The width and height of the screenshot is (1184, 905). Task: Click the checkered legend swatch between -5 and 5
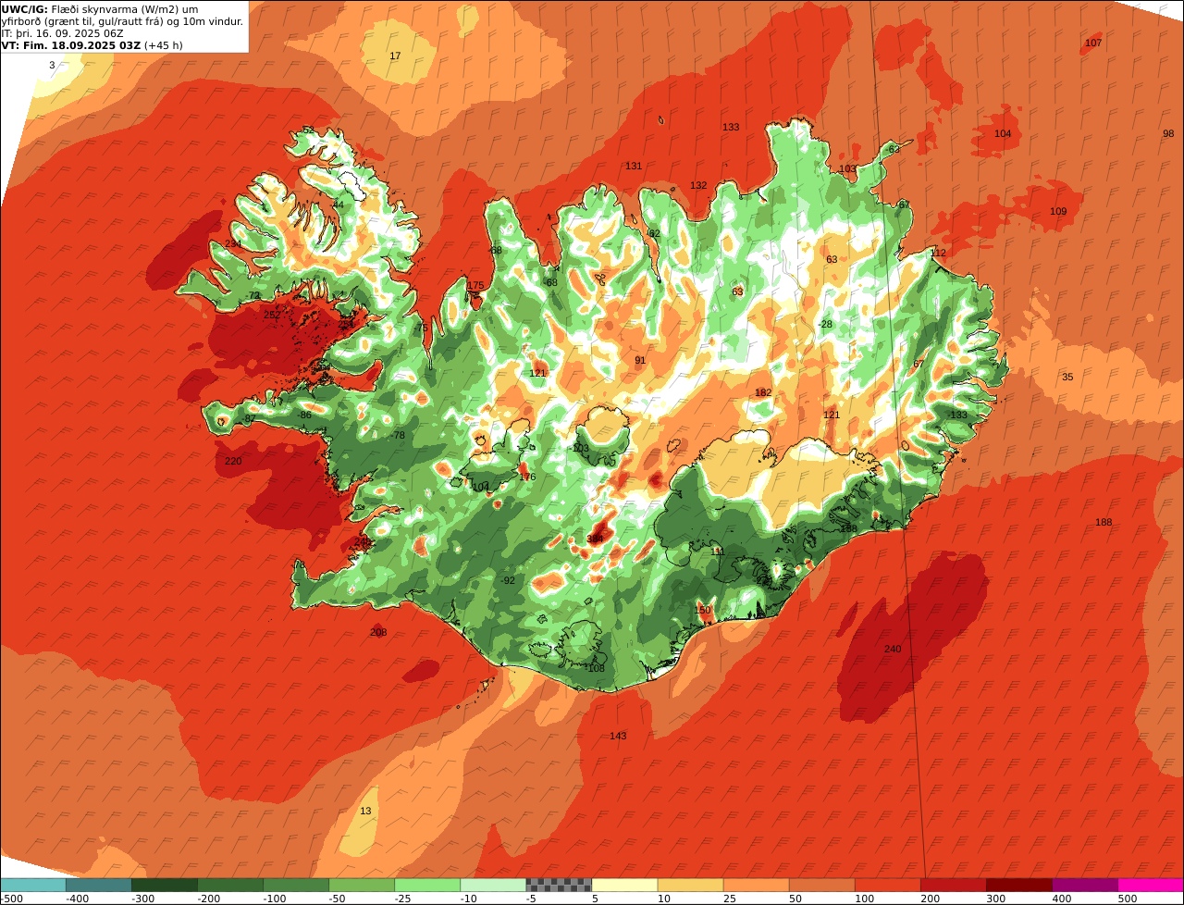tap(559, 885)
